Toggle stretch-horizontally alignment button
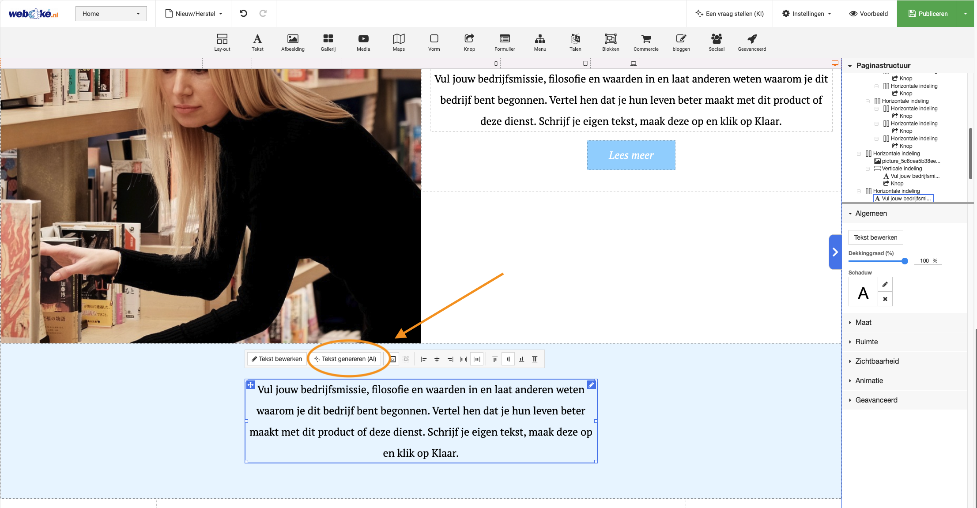 pyautogui.click(x=477, y=359)
